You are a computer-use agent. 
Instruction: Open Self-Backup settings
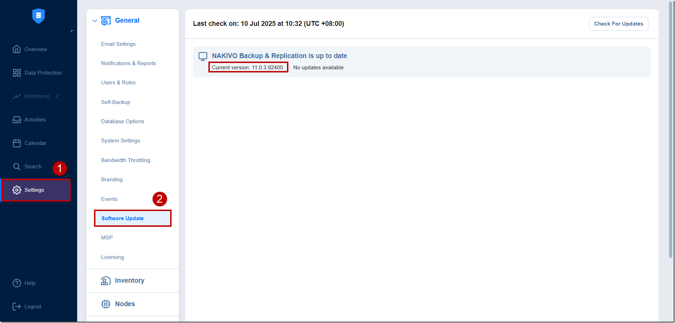pos(116,102)
